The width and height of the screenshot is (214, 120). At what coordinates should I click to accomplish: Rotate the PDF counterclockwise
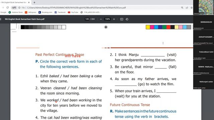pos(127,19)
